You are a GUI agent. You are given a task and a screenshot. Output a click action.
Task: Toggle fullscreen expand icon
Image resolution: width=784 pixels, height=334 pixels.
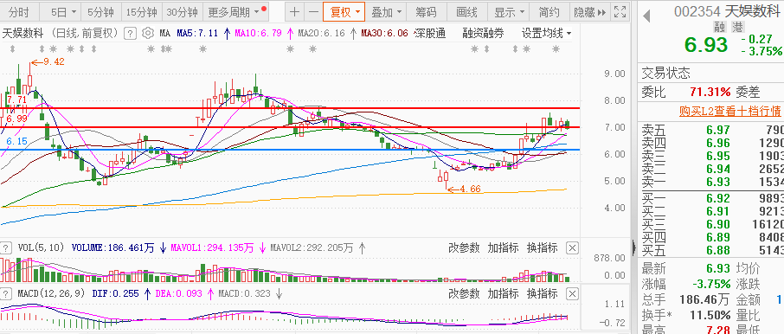[620, 12]
